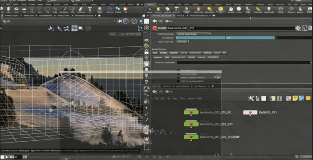Select the Draw Curve pencil tool
The width and height of the screenshot is (313, 160).
point(64,9)
